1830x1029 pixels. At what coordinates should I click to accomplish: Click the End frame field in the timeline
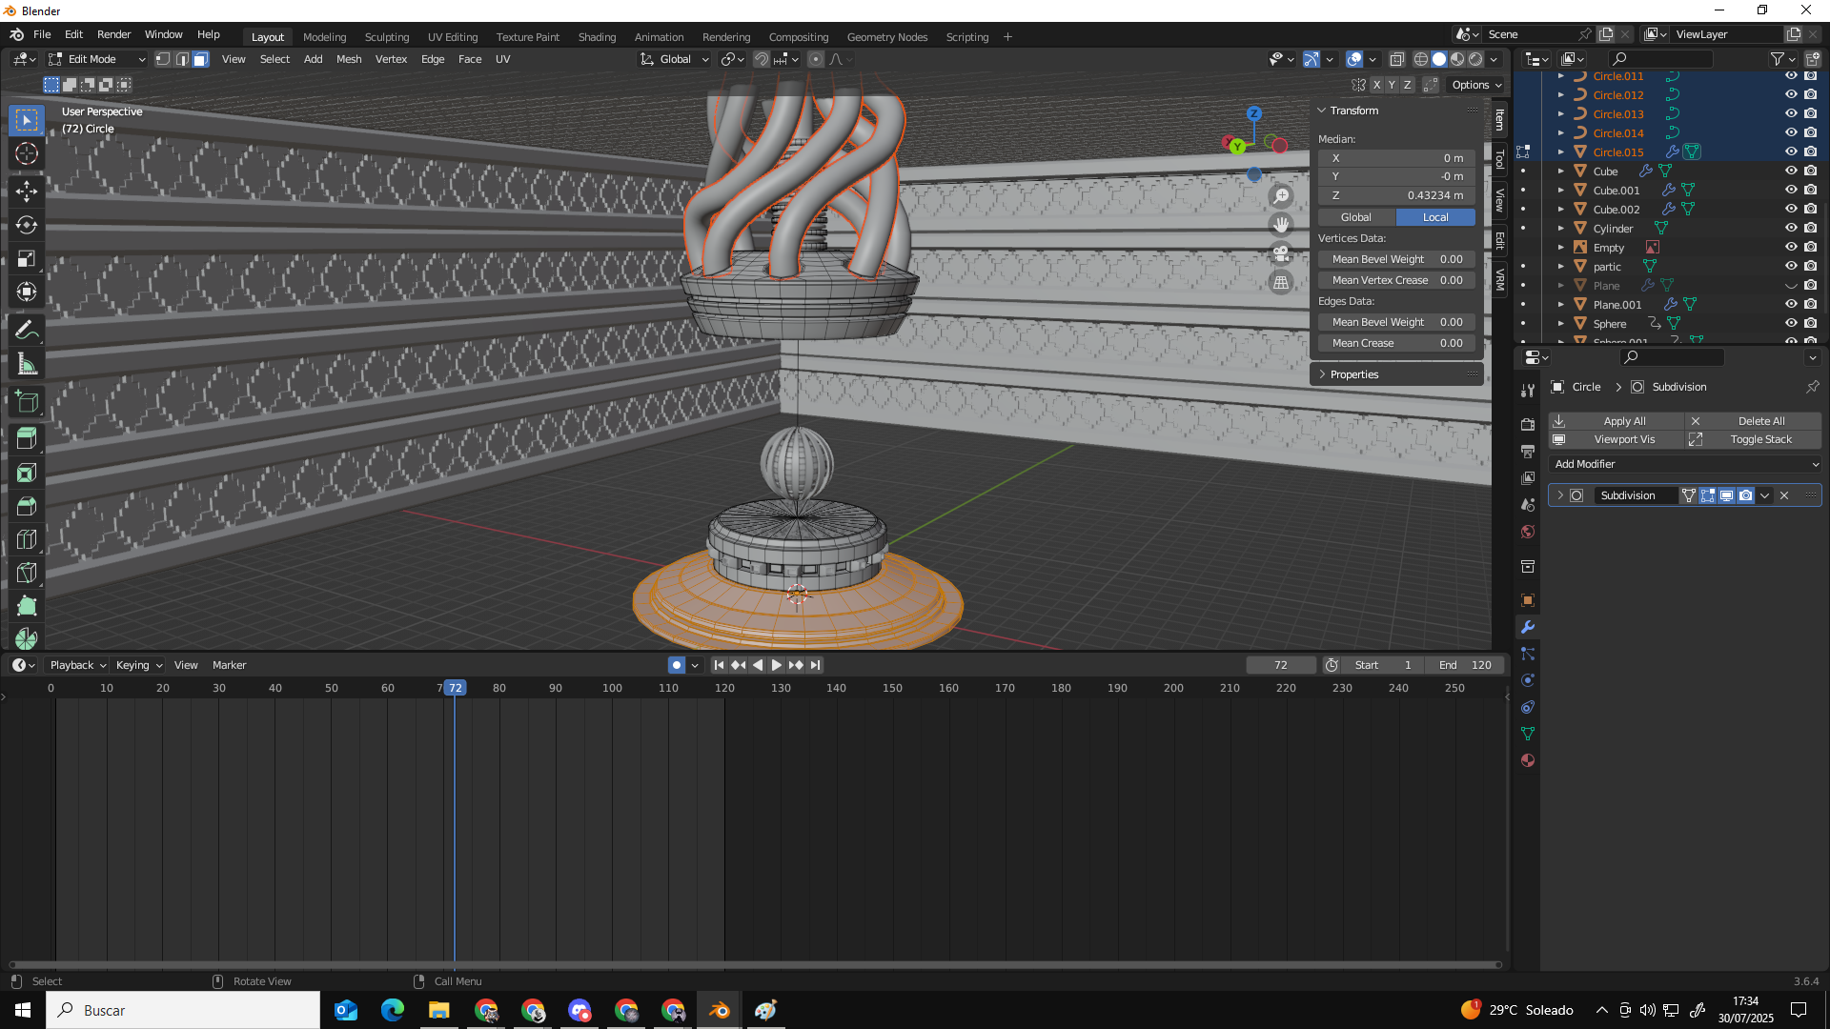coord(1466,665)
